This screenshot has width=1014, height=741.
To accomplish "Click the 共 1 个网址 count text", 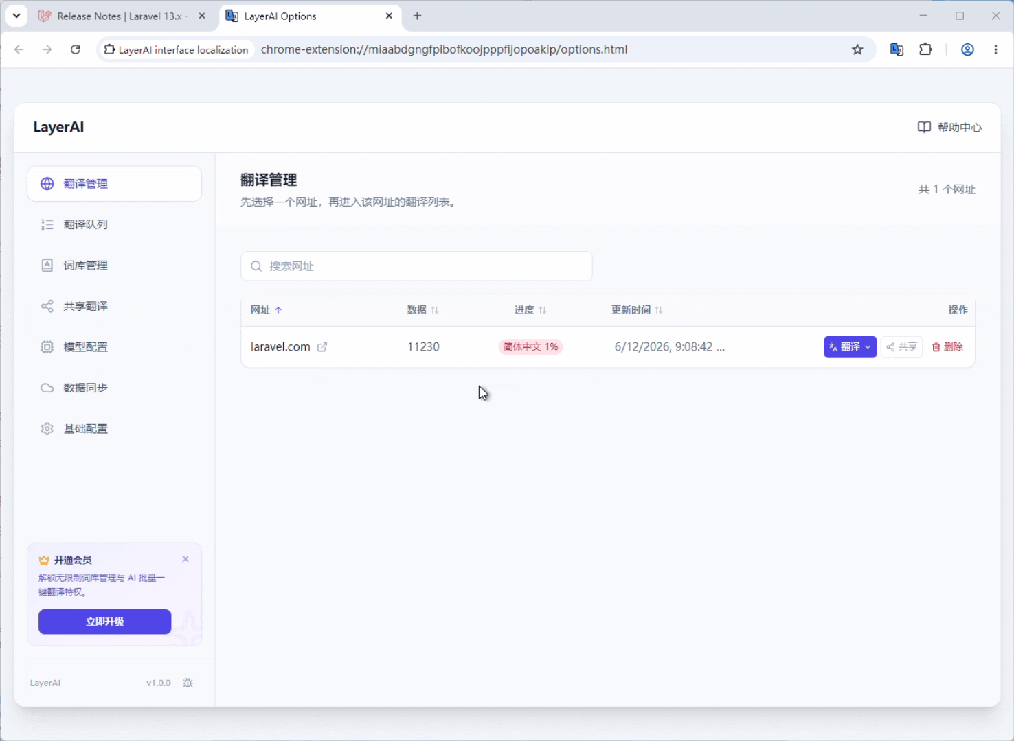I will [x=947, y=189].
